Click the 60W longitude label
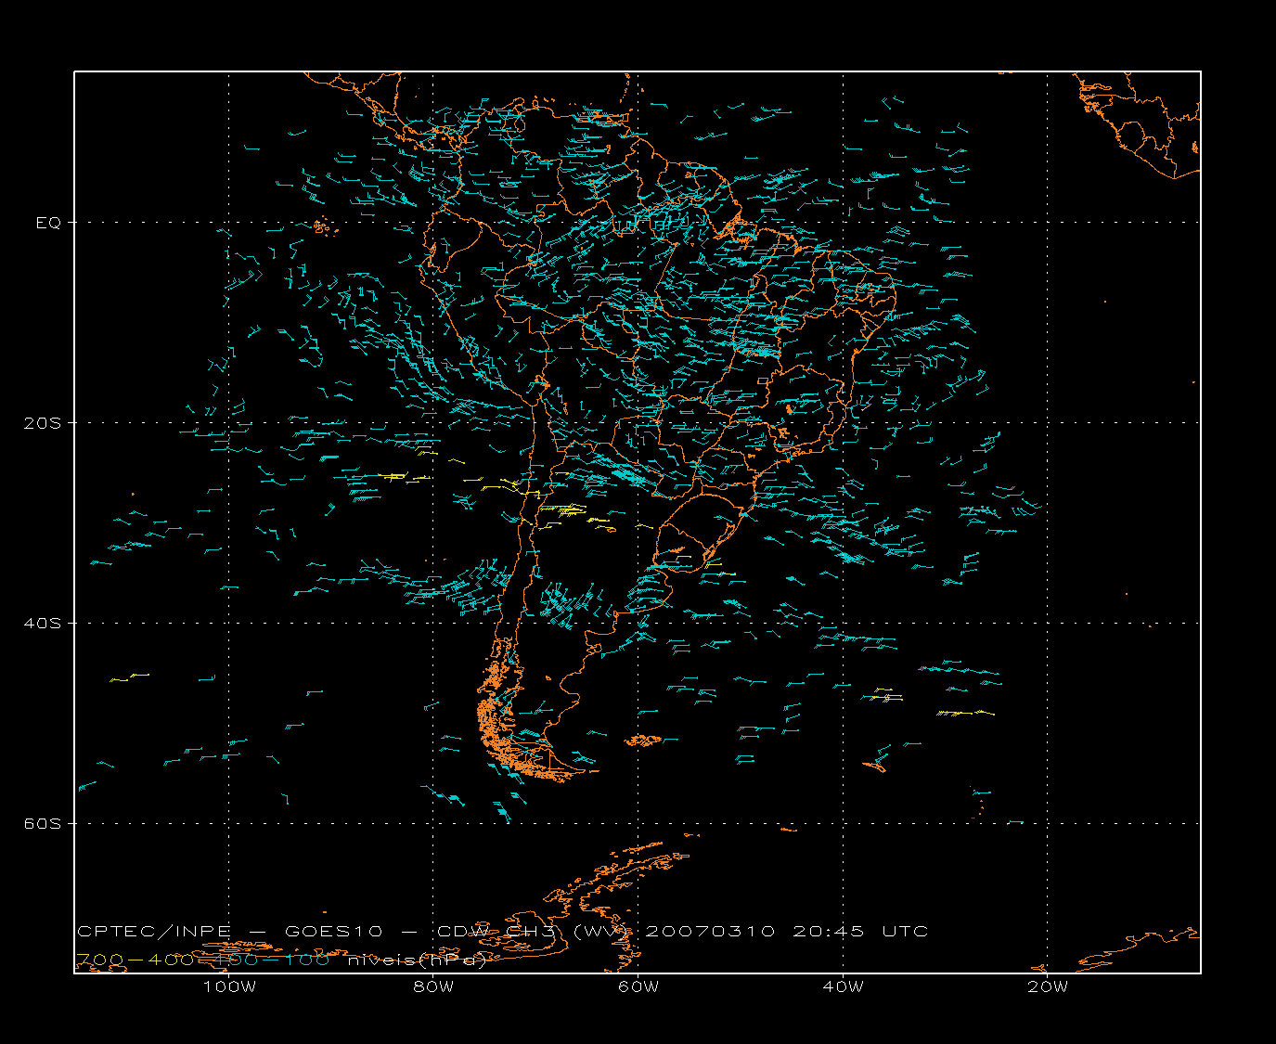This screenshot has height=1044, width=1276. click(x=638, y=986)
